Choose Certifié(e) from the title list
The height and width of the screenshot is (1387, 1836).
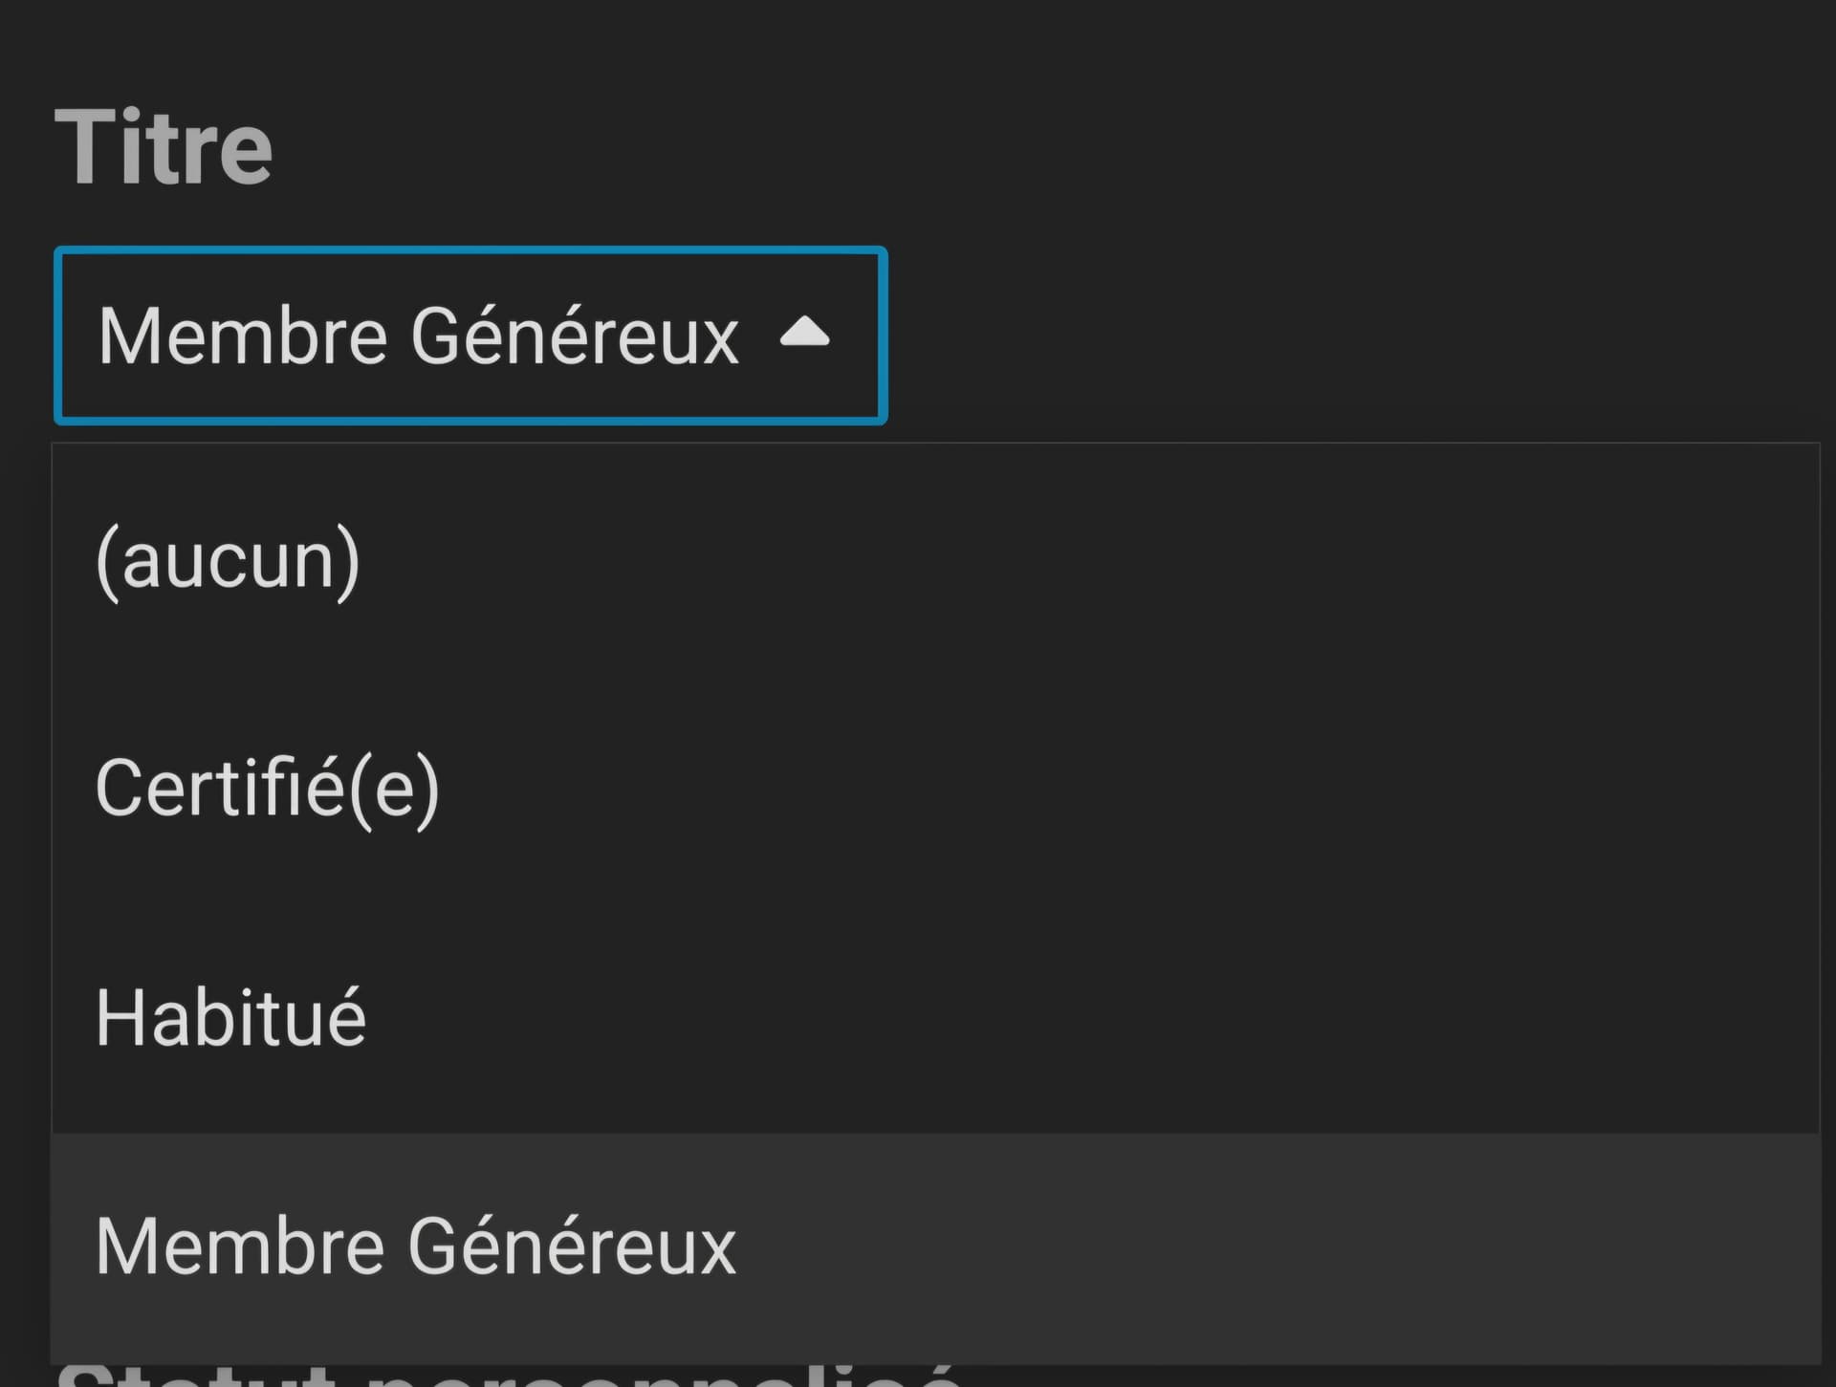coord(935,790)
